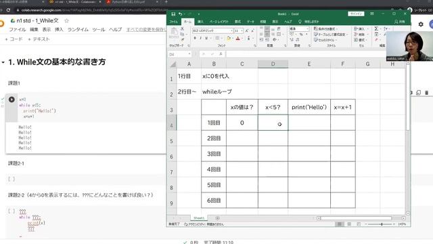The width and height of the screenshot is (433, 244).
Task: Select the cell labeled 'x=x+1'
Action: click(x=343, y=107)
